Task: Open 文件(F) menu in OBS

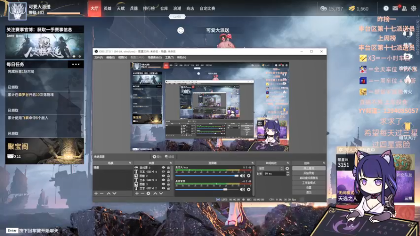Action: click(x=98, y=58)
